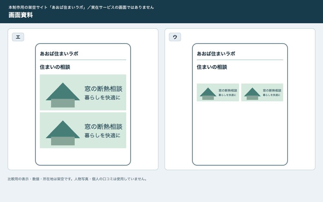Click the エ label badge

tap(18, 37)
